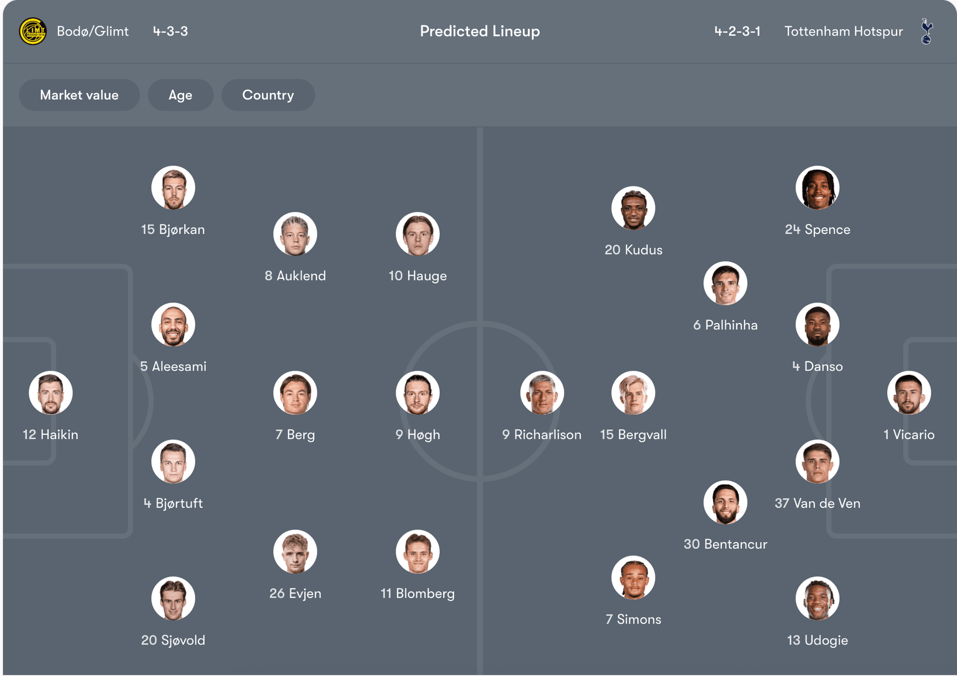Open Simons player portrait
The image size is (957, 676).
click(633, 578)
